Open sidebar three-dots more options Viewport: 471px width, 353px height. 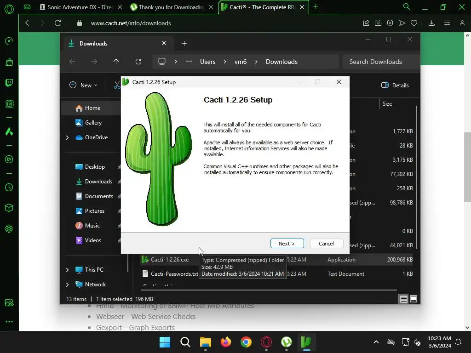[x=9, y=321]
